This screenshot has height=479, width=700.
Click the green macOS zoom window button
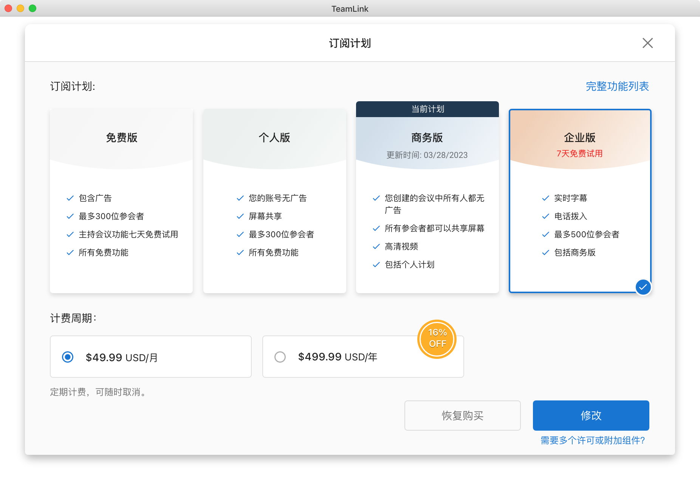pyautogui.click(x=33, y=8)
